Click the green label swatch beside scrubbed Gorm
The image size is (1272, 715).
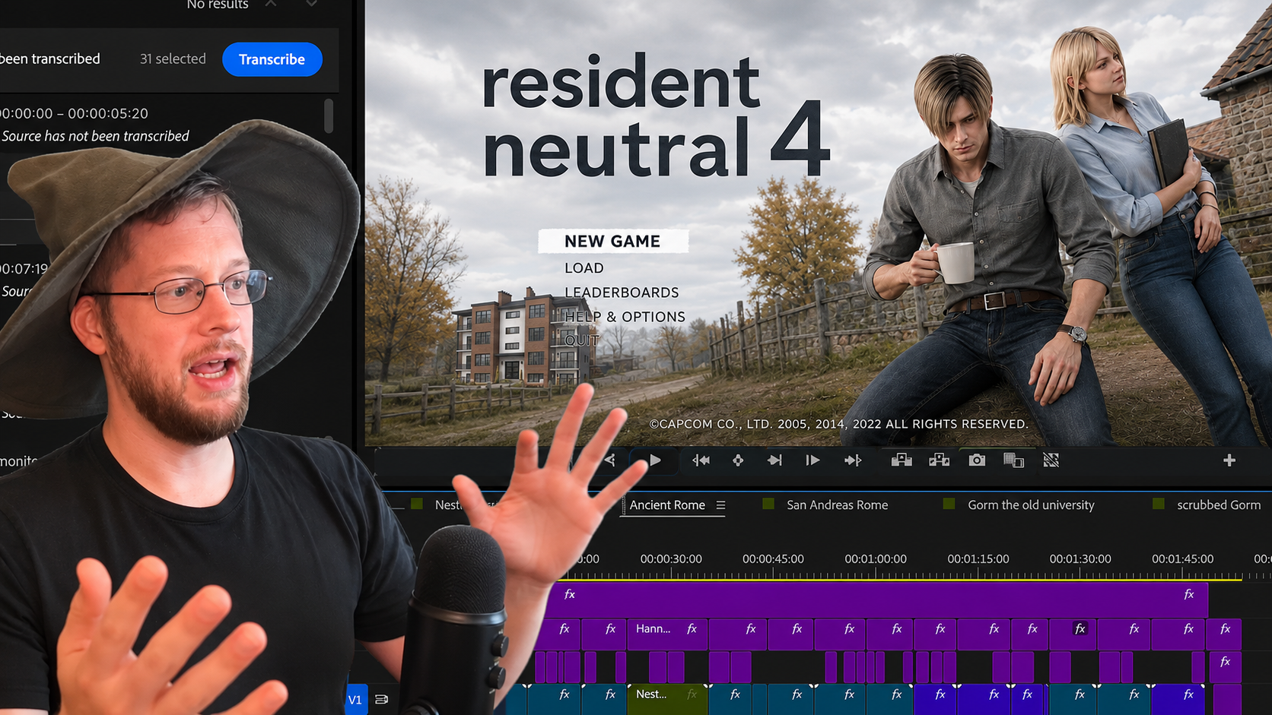tap(1159, 504)
